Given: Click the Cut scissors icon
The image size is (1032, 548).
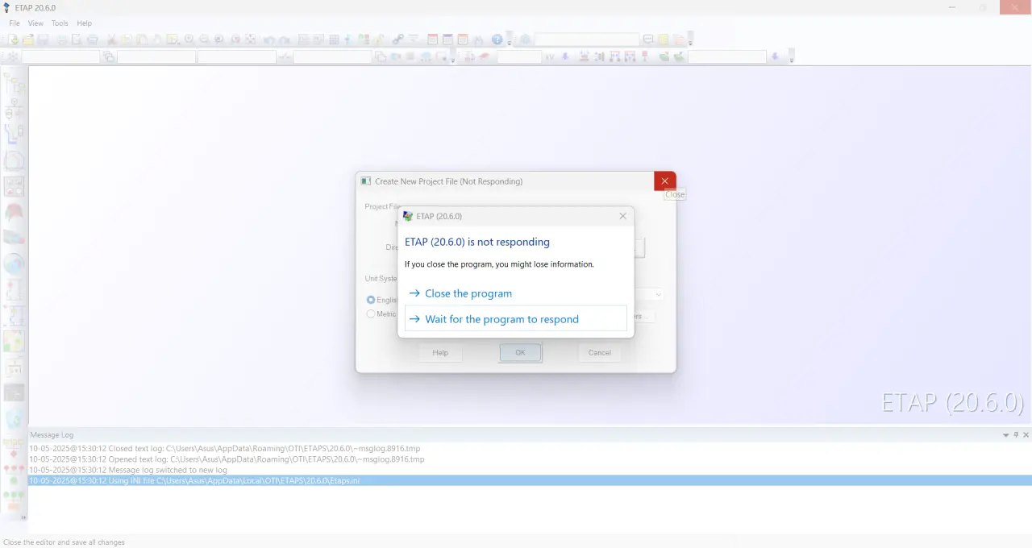Looking at the screenshot, I should click(x=112, y=39).
